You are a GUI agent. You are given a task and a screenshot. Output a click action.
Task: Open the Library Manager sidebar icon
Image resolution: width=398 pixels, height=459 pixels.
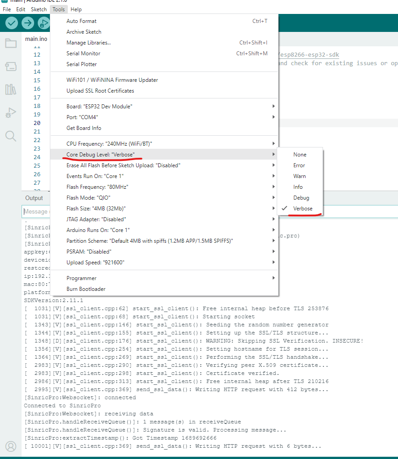pos(10,89)
